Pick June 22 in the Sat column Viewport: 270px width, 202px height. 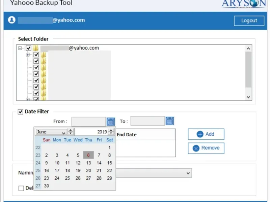coord(109,171)
